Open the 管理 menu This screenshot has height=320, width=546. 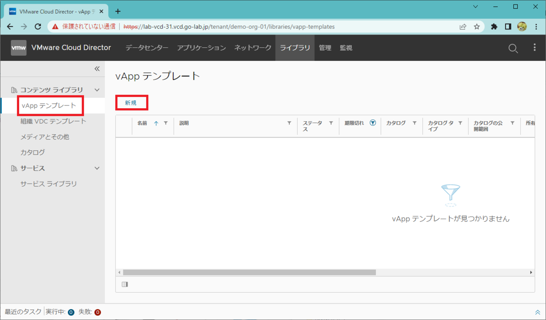[x=325, y=48]
